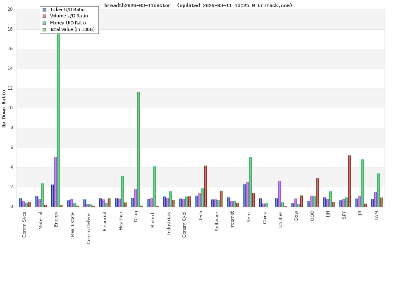The image size is (397, 306).
Task: Click the pink Volume U/D Ratio legend swatch
Action: tap(43, 16)
